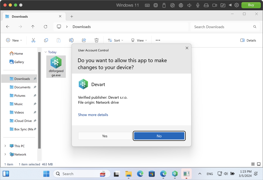Screen dimensions: 263x180
Task: Click the Share icon in toolbar
Action: pyautogui.click(x=84, y=40)
